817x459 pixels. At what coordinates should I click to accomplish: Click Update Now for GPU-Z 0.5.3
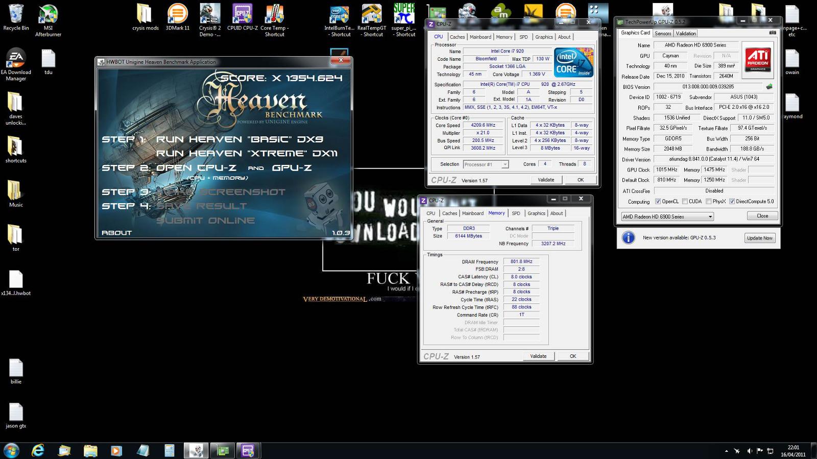[x=760, y=238]
